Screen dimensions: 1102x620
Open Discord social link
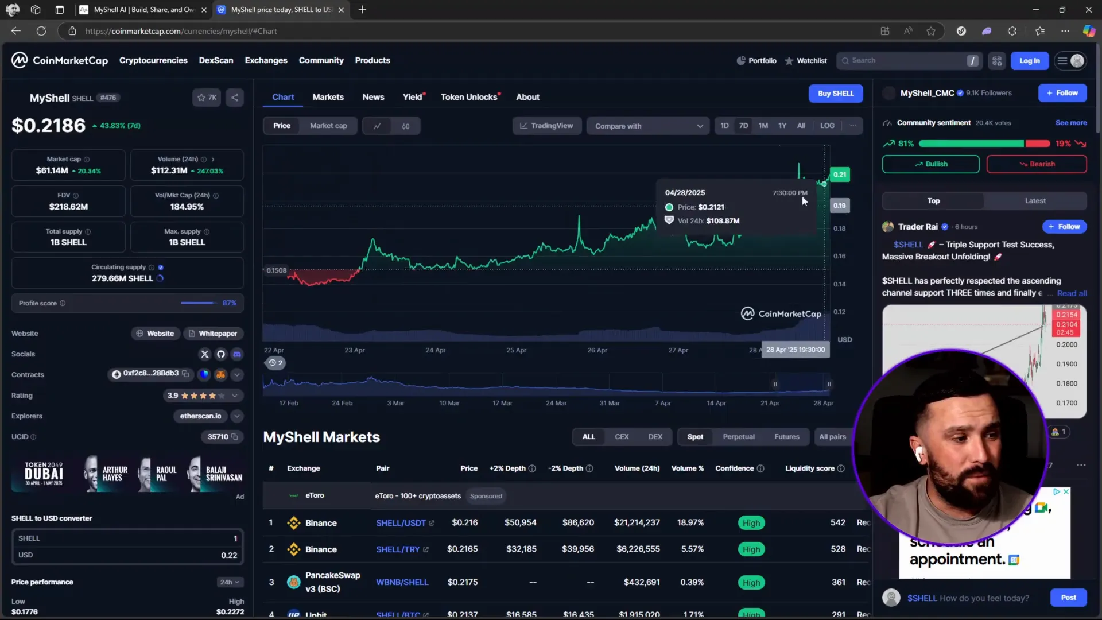tap(237, 354)
